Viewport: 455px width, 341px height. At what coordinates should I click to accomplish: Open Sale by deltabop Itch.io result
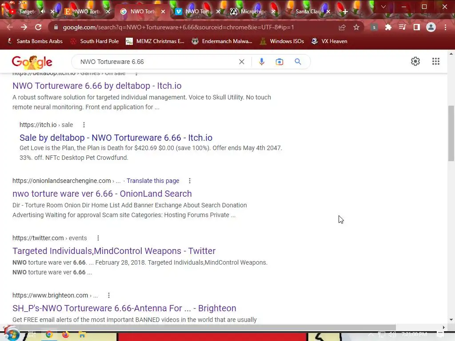point(116,138)
